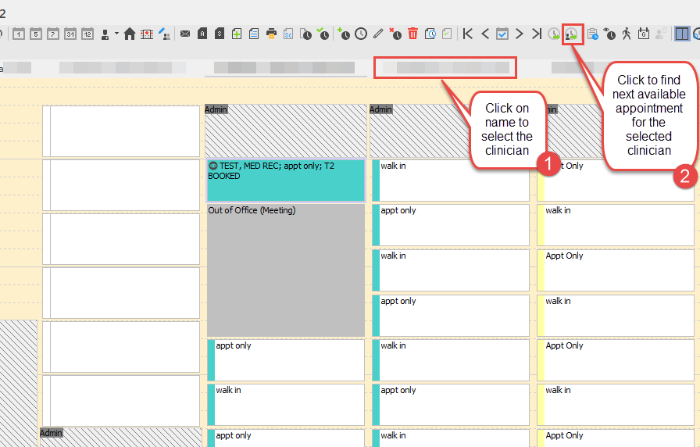Click the document with clock icon
700x447 pixels.
point(305,34)
